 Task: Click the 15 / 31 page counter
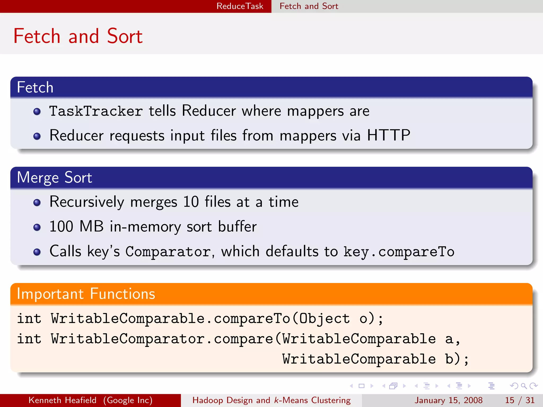(x=520, y=400)
